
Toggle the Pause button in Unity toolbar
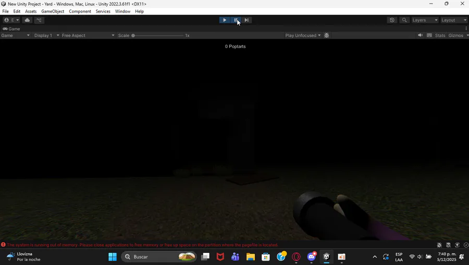click(x=236, y=20)
